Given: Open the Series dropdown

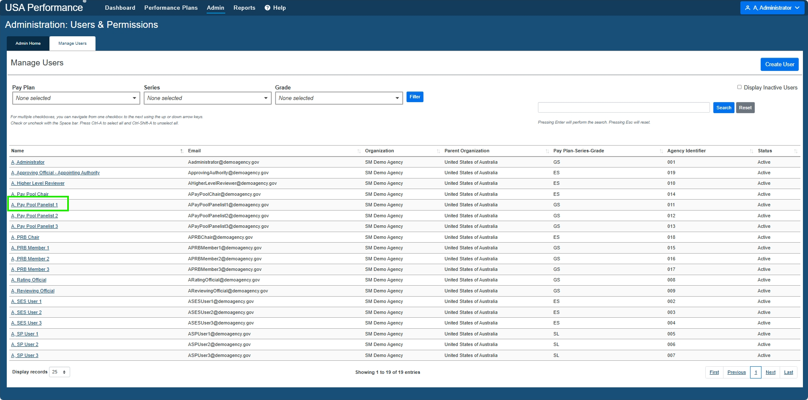Looking at the screenshot, I should coord(207,98).
